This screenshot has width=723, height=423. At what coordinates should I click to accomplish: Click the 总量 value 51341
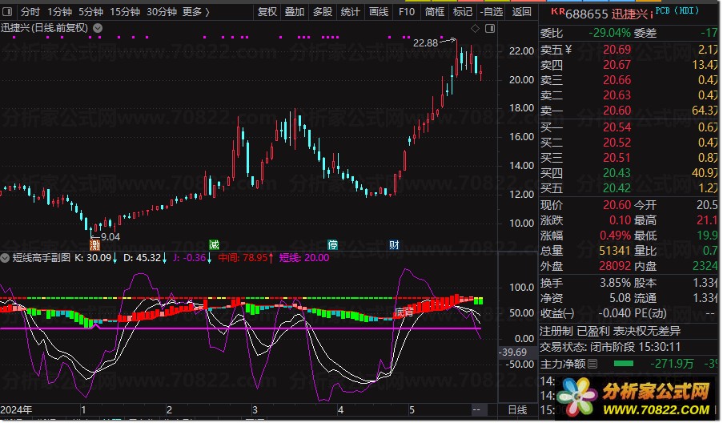coord(615,251)
